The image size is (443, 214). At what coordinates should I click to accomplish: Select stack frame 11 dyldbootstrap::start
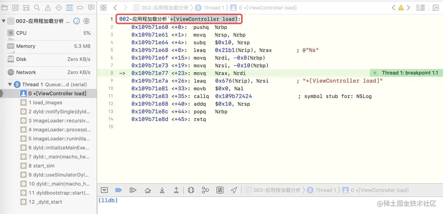pyautogui.click(x=48, y=193)
